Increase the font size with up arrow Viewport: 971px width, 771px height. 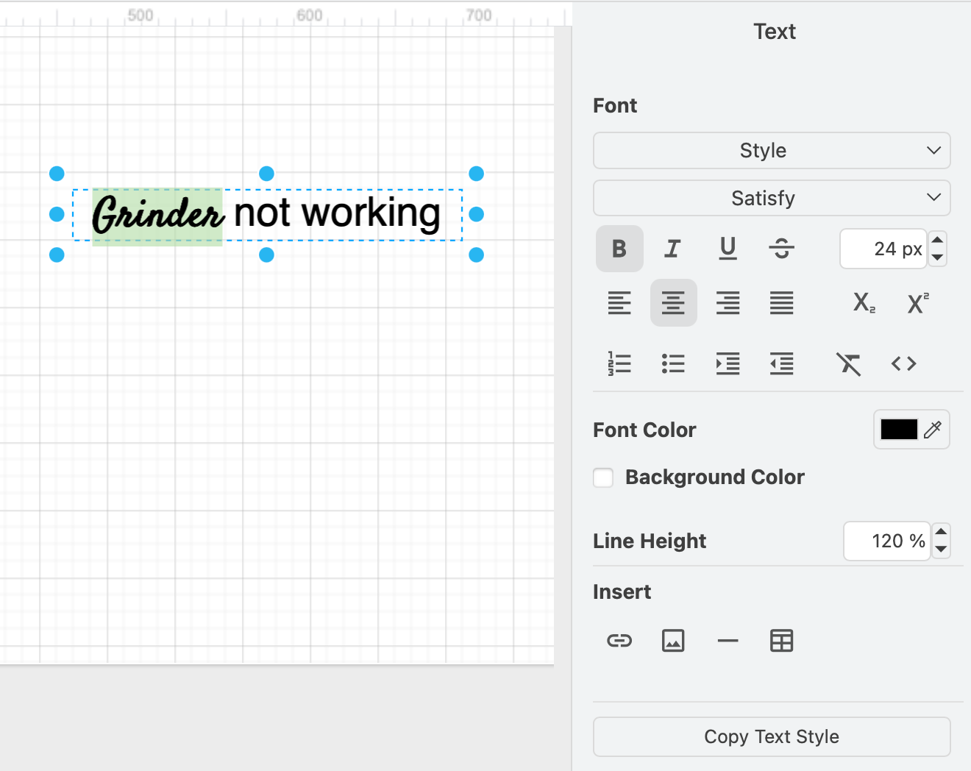pos(937,240)
